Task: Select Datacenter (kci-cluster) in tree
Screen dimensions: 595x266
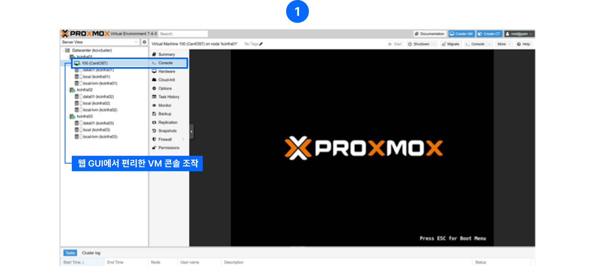Action: pyautogui.click(x=92, y=50)
